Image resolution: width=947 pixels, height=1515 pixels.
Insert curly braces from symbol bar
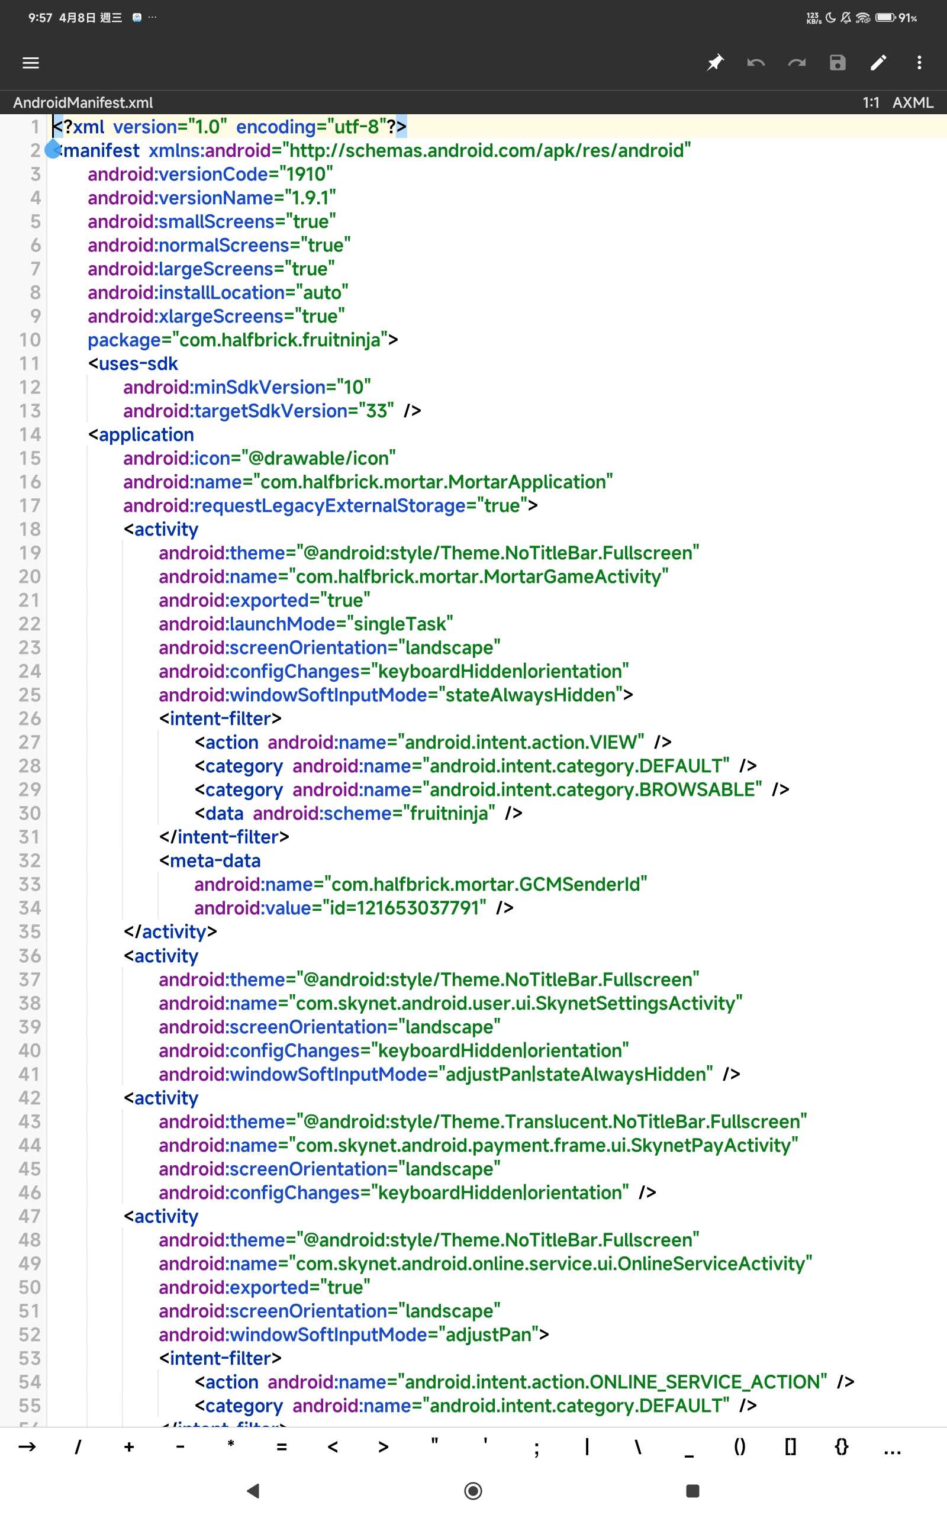tap(841, 1447)
